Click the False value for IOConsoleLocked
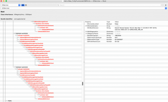The width and height of the screenshot is (168, 102). click(x=116, y=24)
